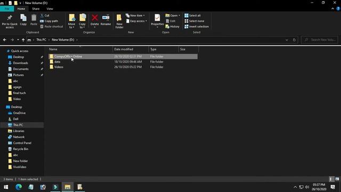Click Select all
341x192 pixels.
192,15
